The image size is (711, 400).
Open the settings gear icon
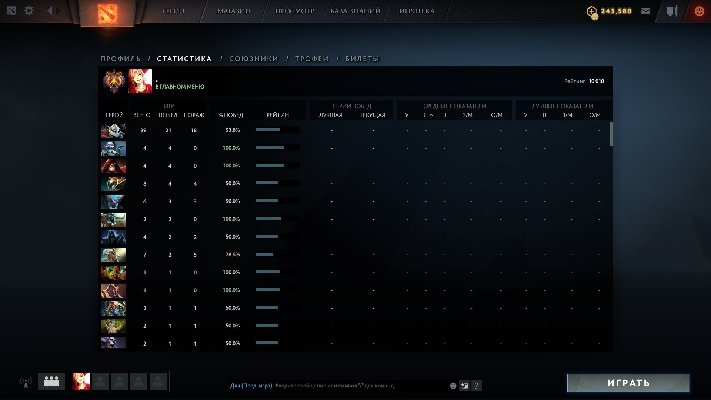(29, 11)
